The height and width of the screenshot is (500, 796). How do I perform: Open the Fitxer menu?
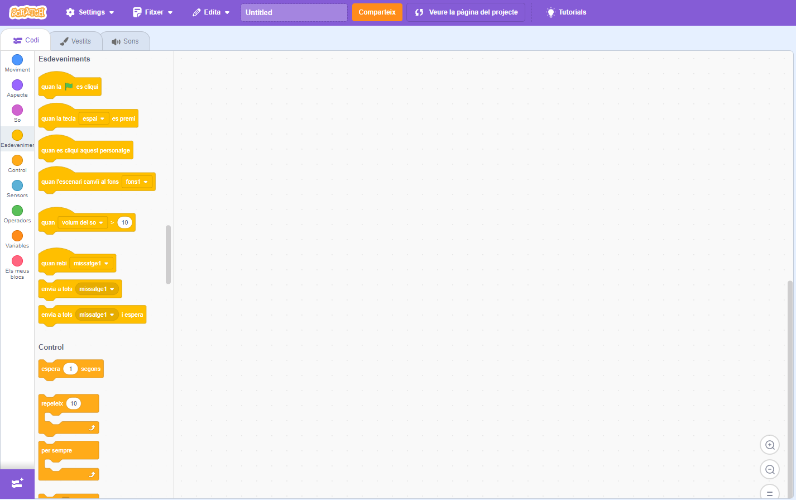(x=153, y=12)
